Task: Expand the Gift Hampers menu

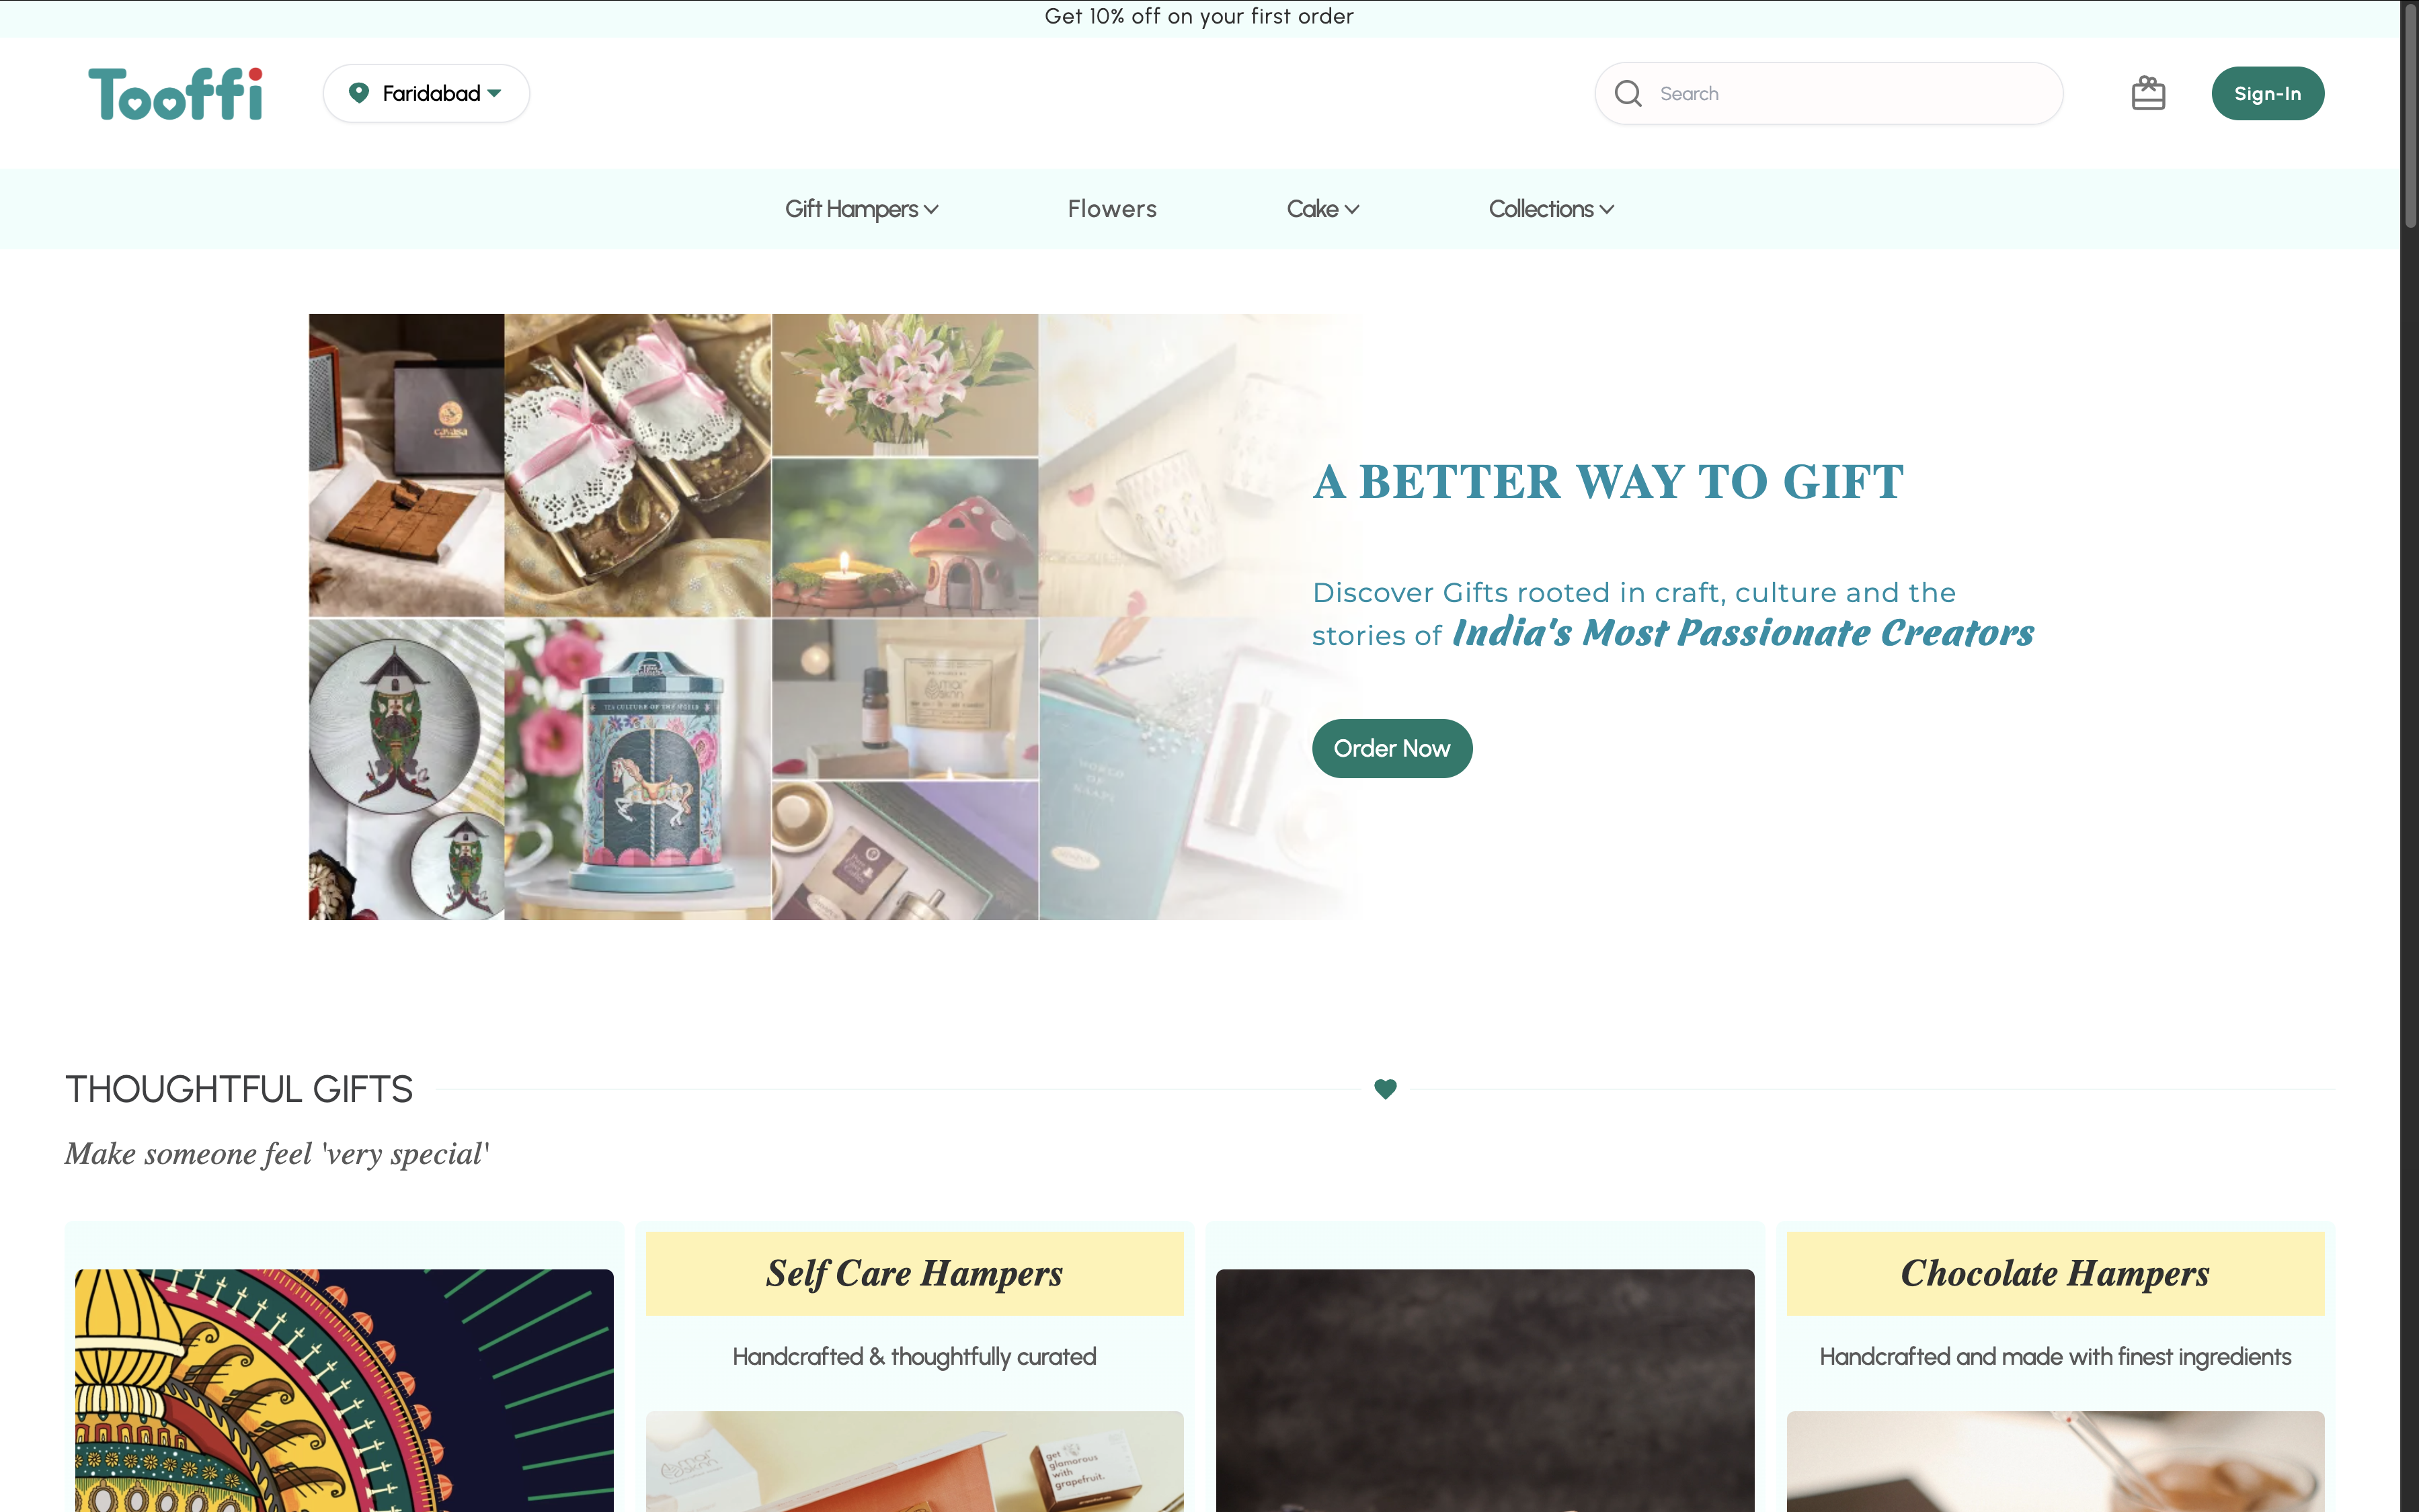Action: 861,209
